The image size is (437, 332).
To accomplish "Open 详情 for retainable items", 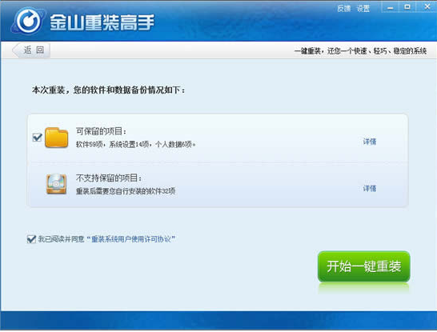I will [x=370, y=142].
